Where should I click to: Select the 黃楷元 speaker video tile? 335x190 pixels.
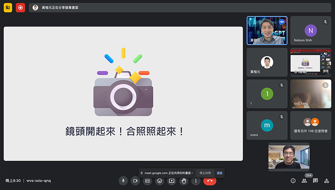(267, 31)
